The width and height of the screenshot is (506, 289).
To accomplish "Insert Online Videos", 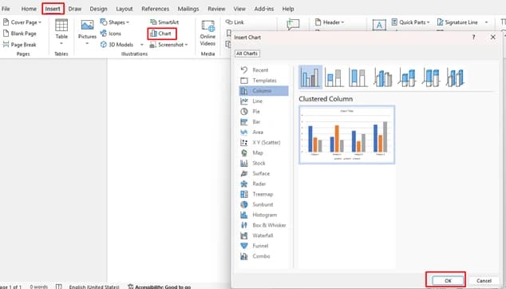I will pyautogui.click(x=208, y=34).
